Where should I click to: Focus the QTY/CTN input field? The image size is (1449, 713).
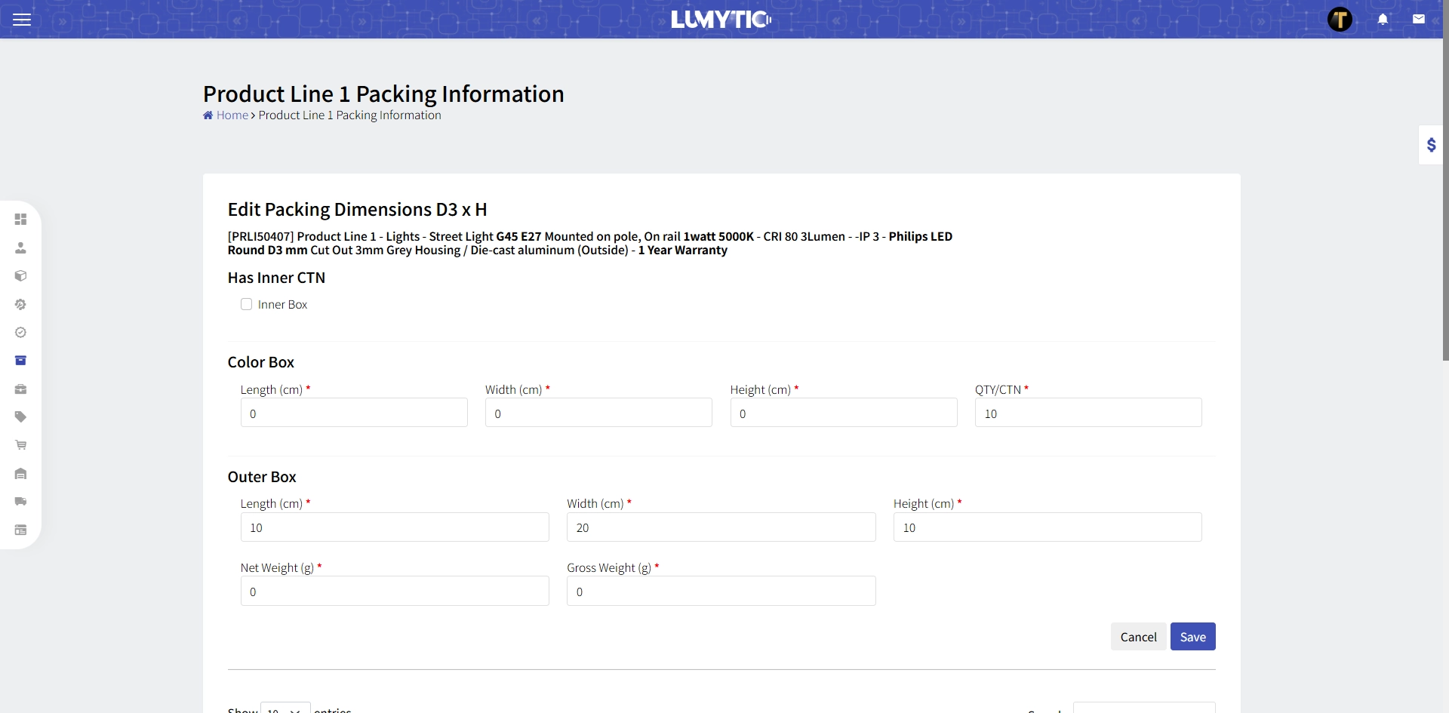(x=1088, y=413)
